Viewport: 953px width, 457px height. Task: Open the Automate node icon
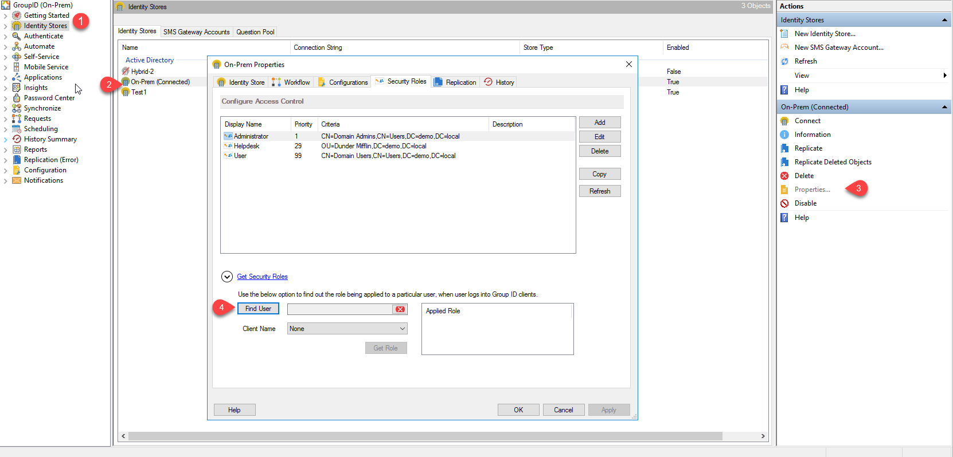pos(17,46)
